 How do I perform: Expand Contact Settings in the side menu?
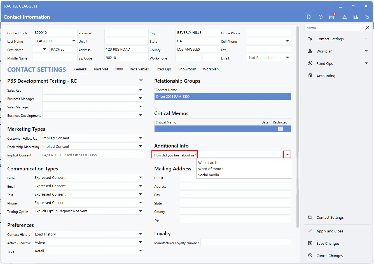click(x=366, y=39)
